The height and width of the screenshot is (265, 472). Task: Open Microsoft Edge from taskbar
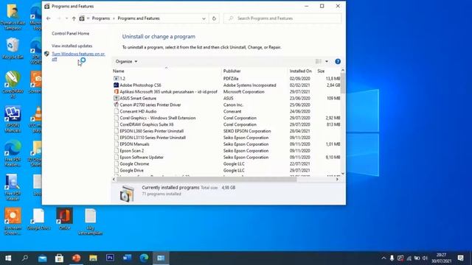coord(144,258)
